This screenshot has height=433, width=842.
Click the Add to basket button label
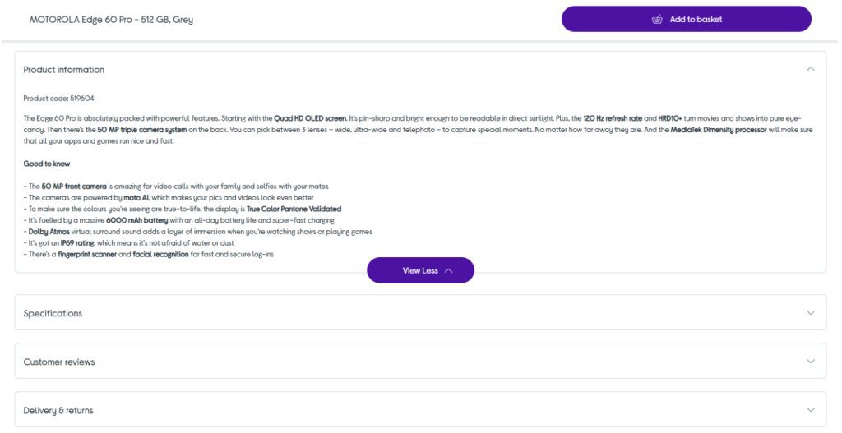696,20
